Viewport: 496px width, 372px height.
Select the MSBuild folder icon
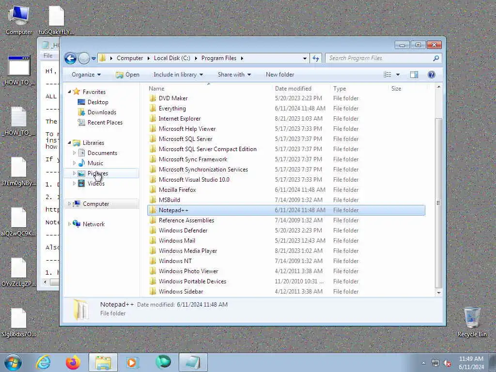pyautogui.click(x=153, y=200)
